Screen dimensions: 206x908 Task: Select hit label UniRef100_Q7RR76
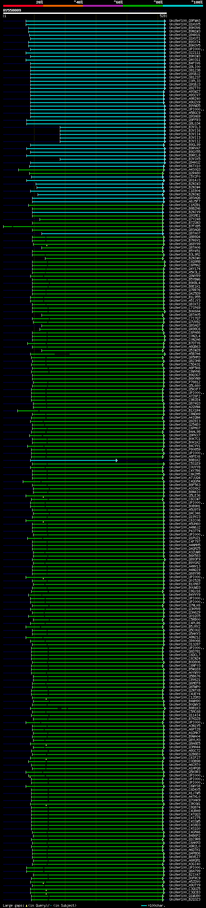pos(185,290)
